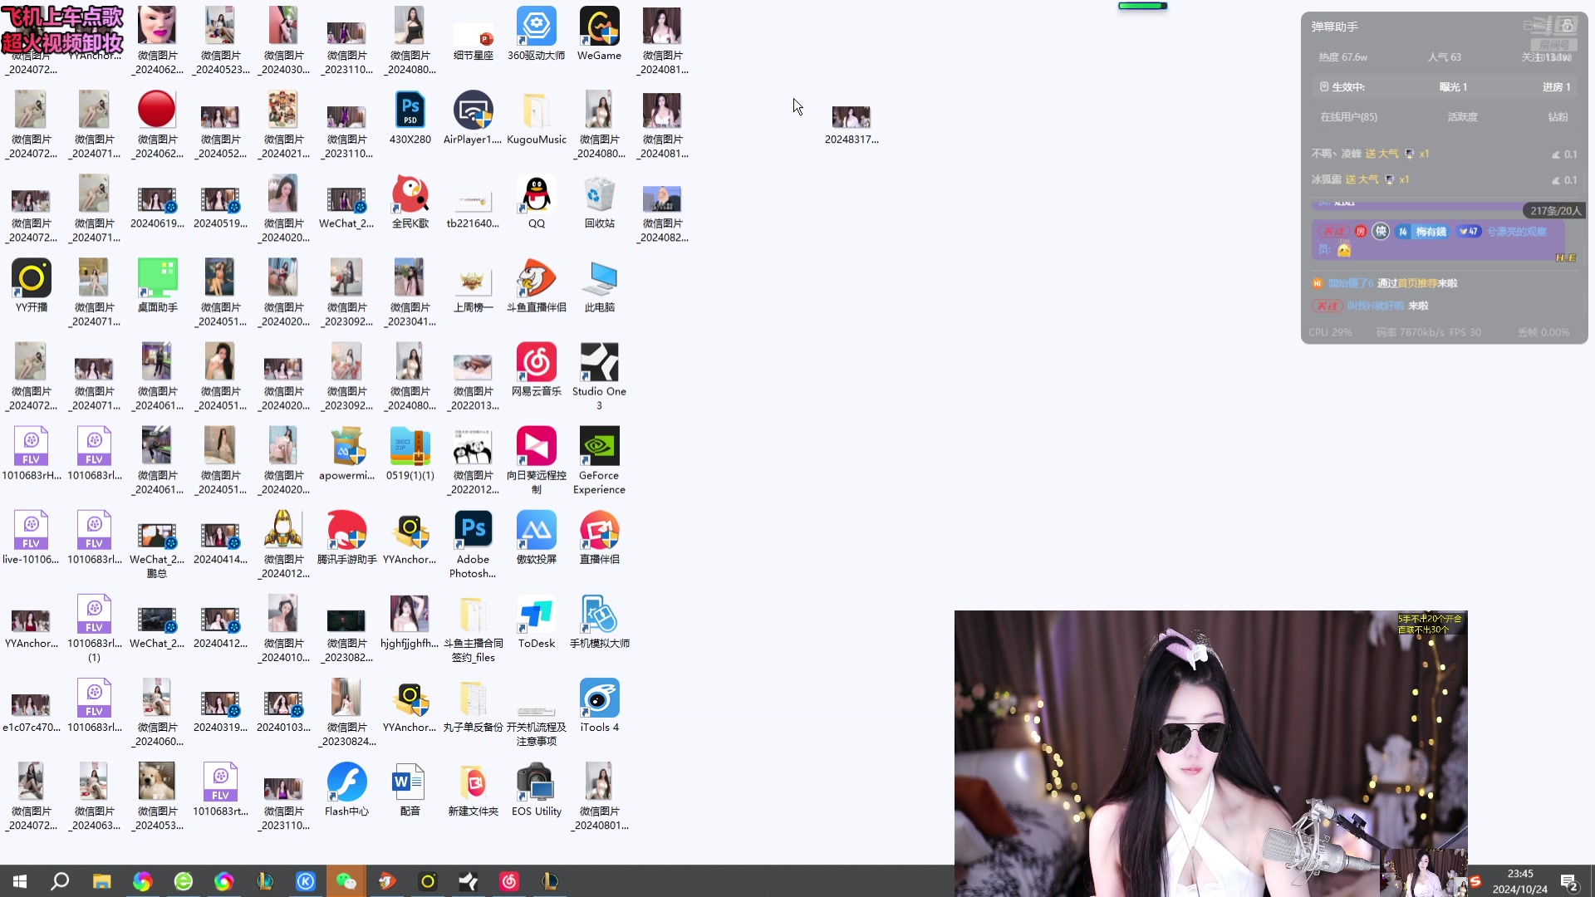Screen dimensions: 1595x897
Task: Open the Windows Start menu
Action: tap(20, 881)
